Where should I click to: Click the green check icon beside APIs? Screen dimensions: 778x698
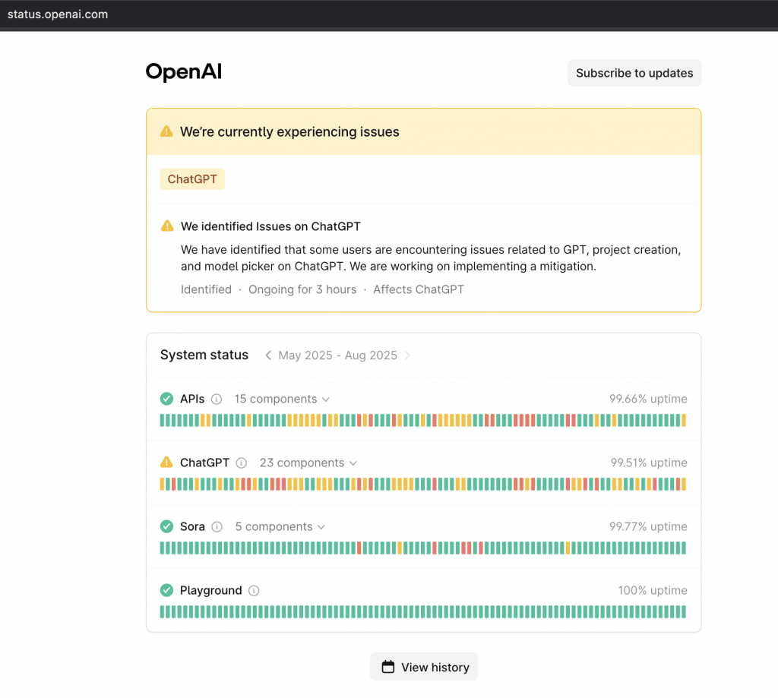point(166,399)
